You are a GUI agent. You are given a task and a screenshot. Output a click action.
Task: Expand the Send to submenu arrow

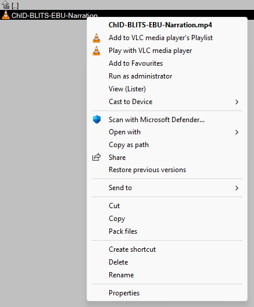[x=237, y=188]
